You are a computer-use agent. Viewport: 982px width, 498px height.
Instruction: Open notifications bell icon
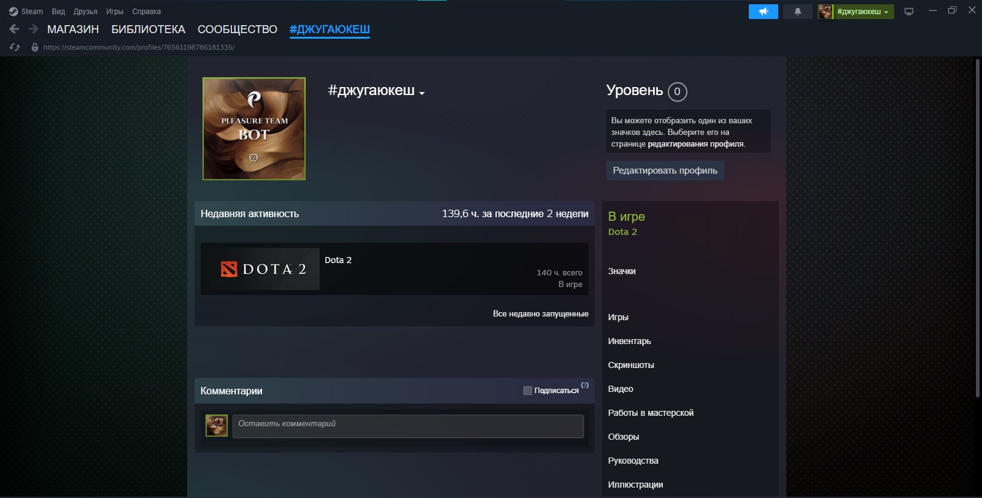click(797, 12)
